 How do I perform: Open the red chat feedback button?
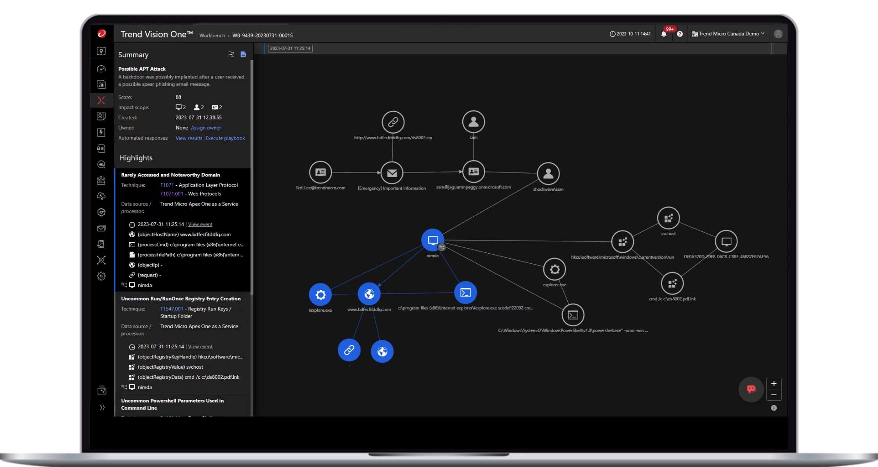click(x=751, y=389)
